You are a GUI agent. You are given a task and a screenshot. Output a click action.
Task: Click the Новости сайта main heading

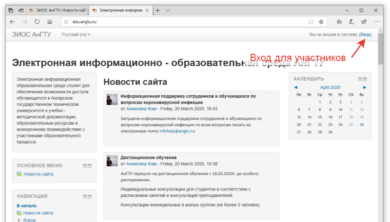136,82
